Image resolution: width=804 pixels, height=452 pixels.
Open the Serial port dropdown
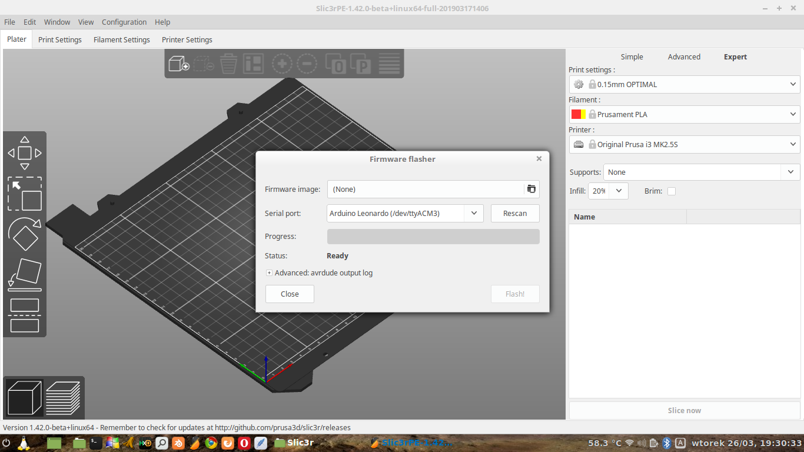(473, 213)
